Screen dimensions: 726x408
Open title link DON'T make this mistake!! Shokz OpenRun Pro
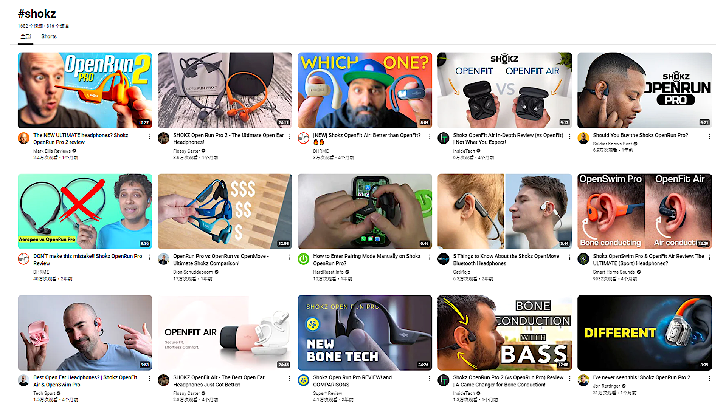pos(88,260)
